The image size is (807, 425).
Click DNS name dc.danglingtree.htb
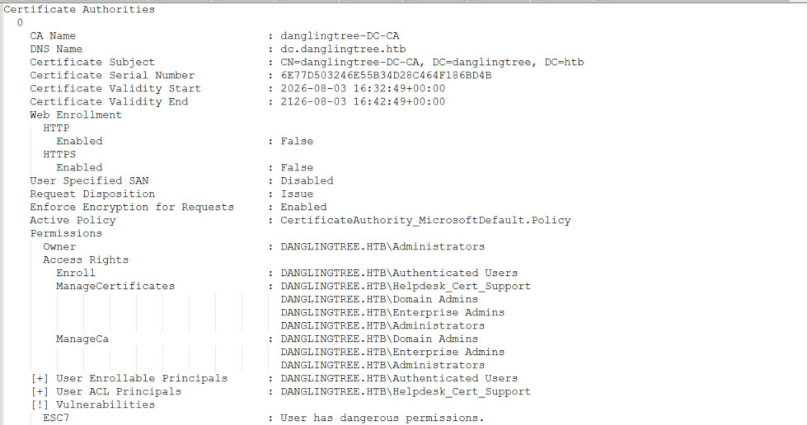343,49
